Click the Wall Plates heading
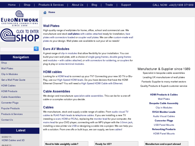Screen dimensions: 195x146 [51, 26]
